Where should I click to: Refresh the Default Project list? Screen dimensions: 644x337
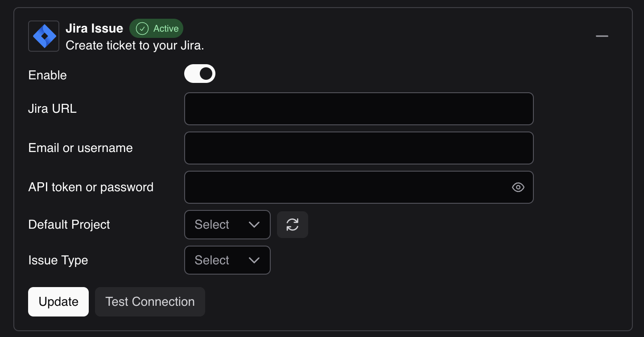(293, 225)
